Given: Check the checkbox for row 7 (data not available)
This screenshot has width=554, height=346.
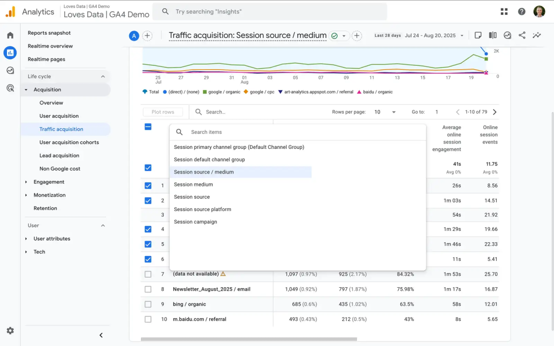Looking at the screenshot, I should [148, 274].
